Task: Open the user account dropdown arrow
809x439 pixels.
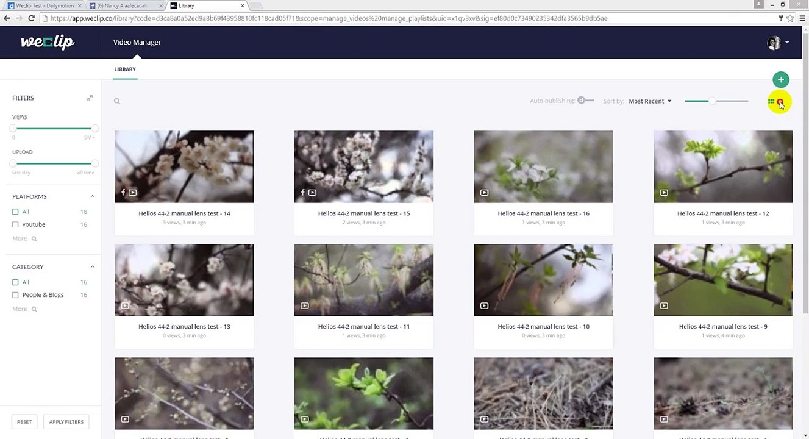Action: [787, 43]
